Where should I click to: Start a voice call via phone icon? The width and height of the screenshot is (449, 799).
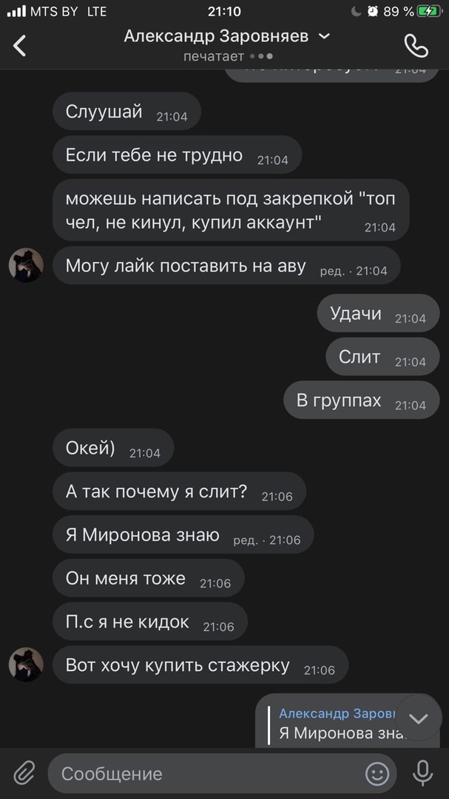coord(416,46)
